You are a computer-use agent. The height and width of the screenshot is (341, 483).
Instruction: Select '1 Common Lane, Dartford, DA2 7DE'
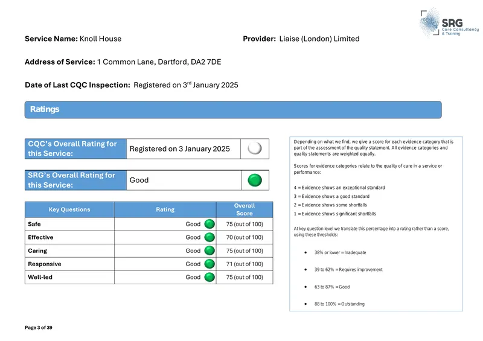click(x=159, y=62)
